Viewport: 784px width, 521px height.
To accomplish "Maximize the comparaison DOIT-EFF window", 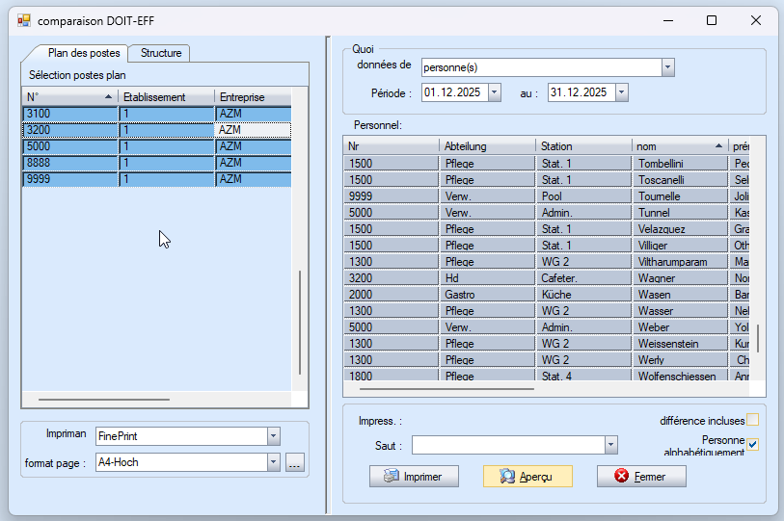I will 712,20.
